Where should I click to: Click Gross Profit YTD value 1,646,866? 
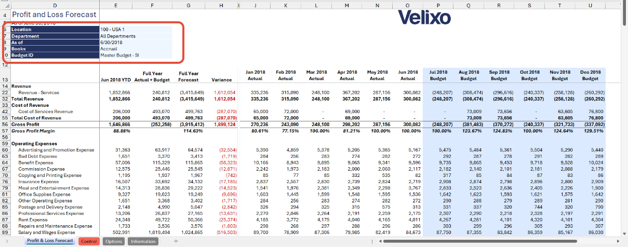pos(119,125)
